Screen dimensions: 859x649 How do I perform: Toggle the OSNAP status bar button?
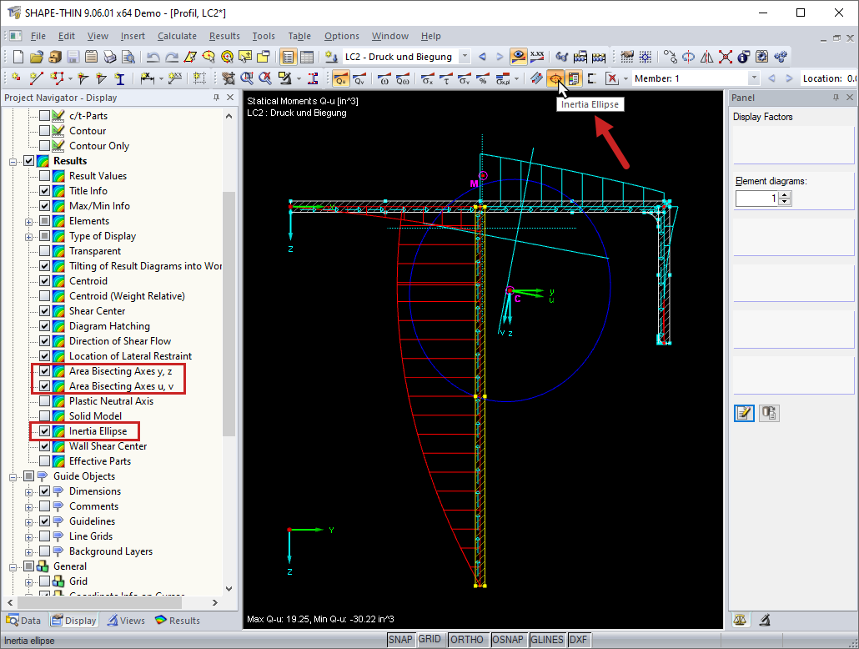click(508, 640)
